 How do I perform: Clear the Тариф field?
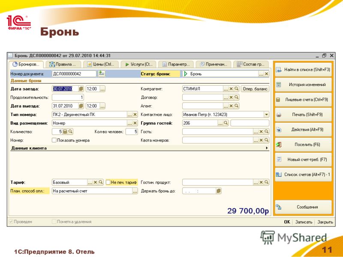coord(95,182)
